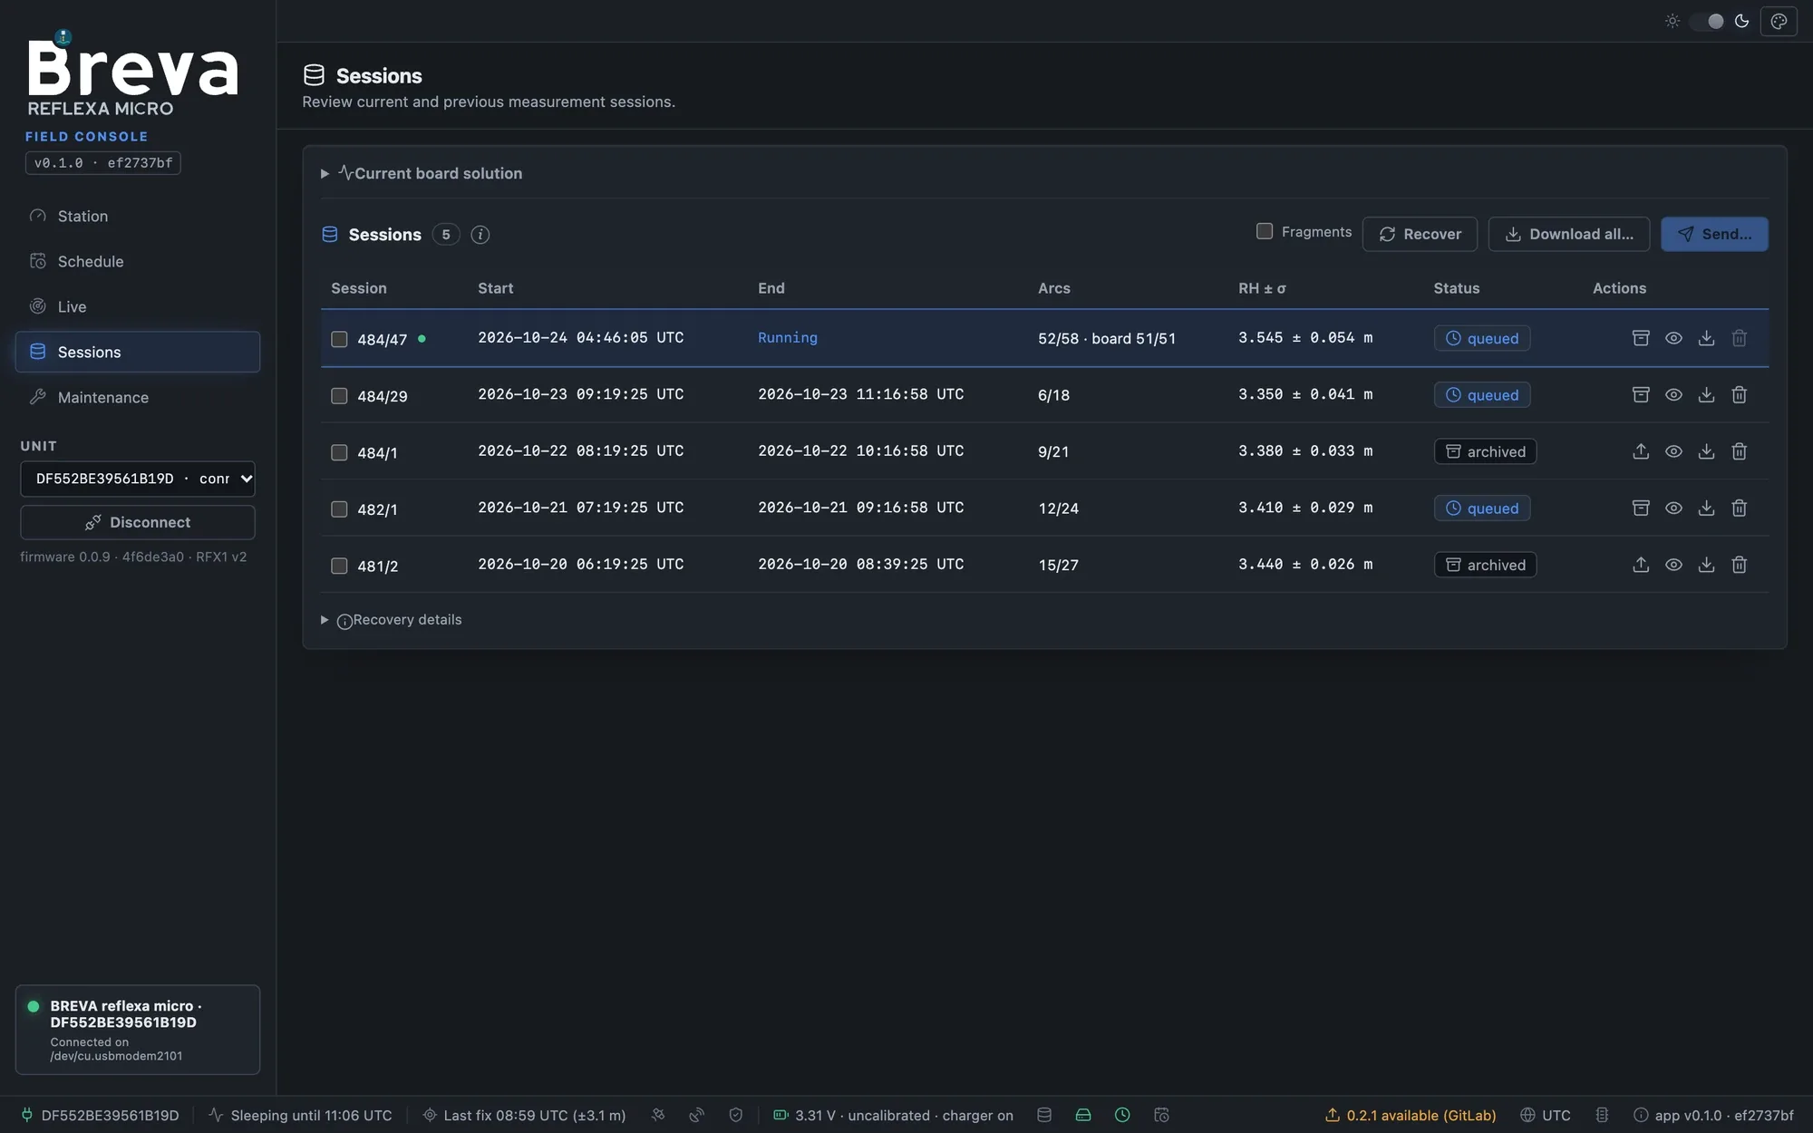This screenshot has width=1813, height=1133.
Task: Click the queued status badge of session 484/29
Action: pos(1482,395)
